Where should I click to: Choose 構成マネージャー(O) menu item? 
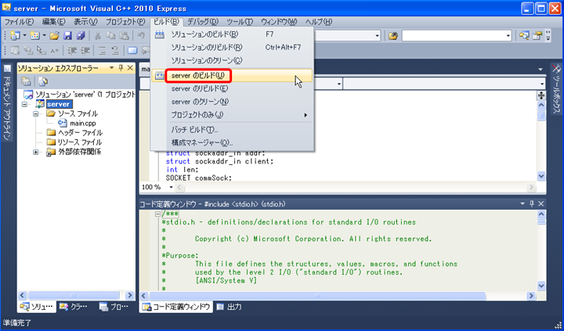coord(232,143)
